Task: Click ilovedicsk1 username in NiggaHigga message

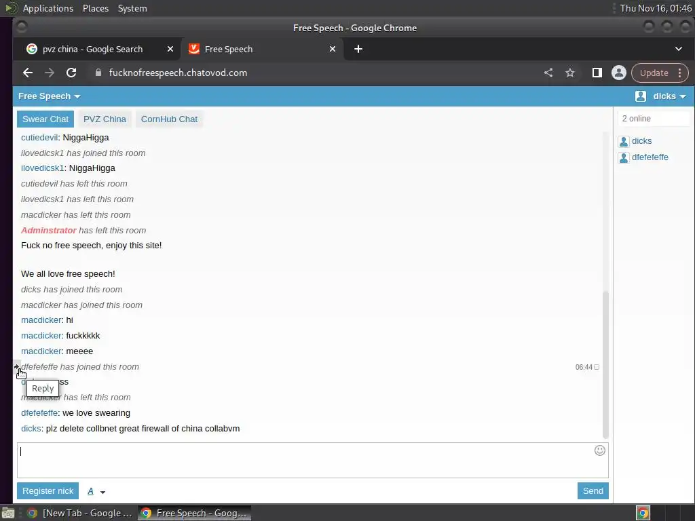Action: click(43, 168)
